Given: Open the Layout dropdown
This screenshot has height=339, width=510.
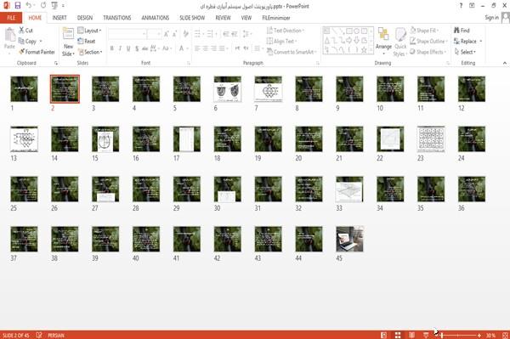Looking at the screenshot, I should pos(89,31).
